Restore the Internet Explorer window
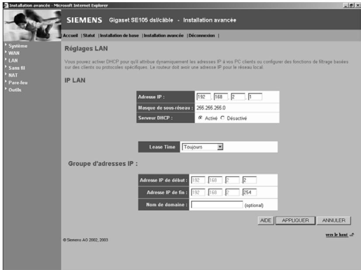Image resolution: width=361 pixels, height=270 pixels. pos(351,6)
